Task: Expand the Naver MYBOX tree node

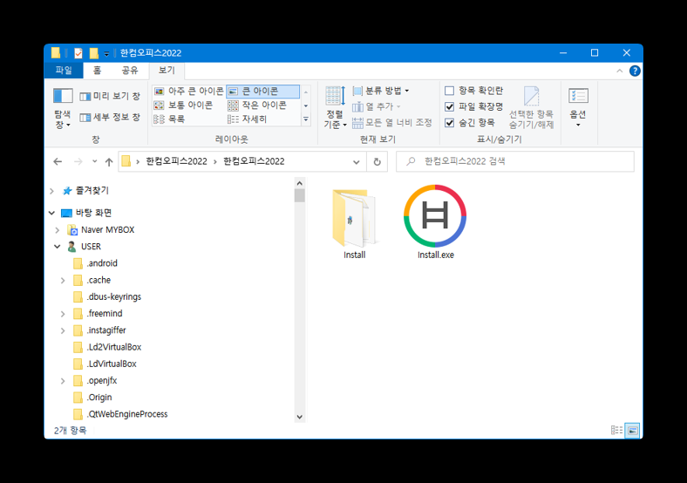Action: tap(57, 229)
